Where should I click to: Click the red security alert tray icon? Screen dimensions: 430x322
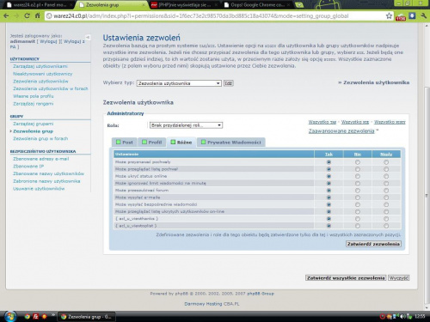(382, 317)
